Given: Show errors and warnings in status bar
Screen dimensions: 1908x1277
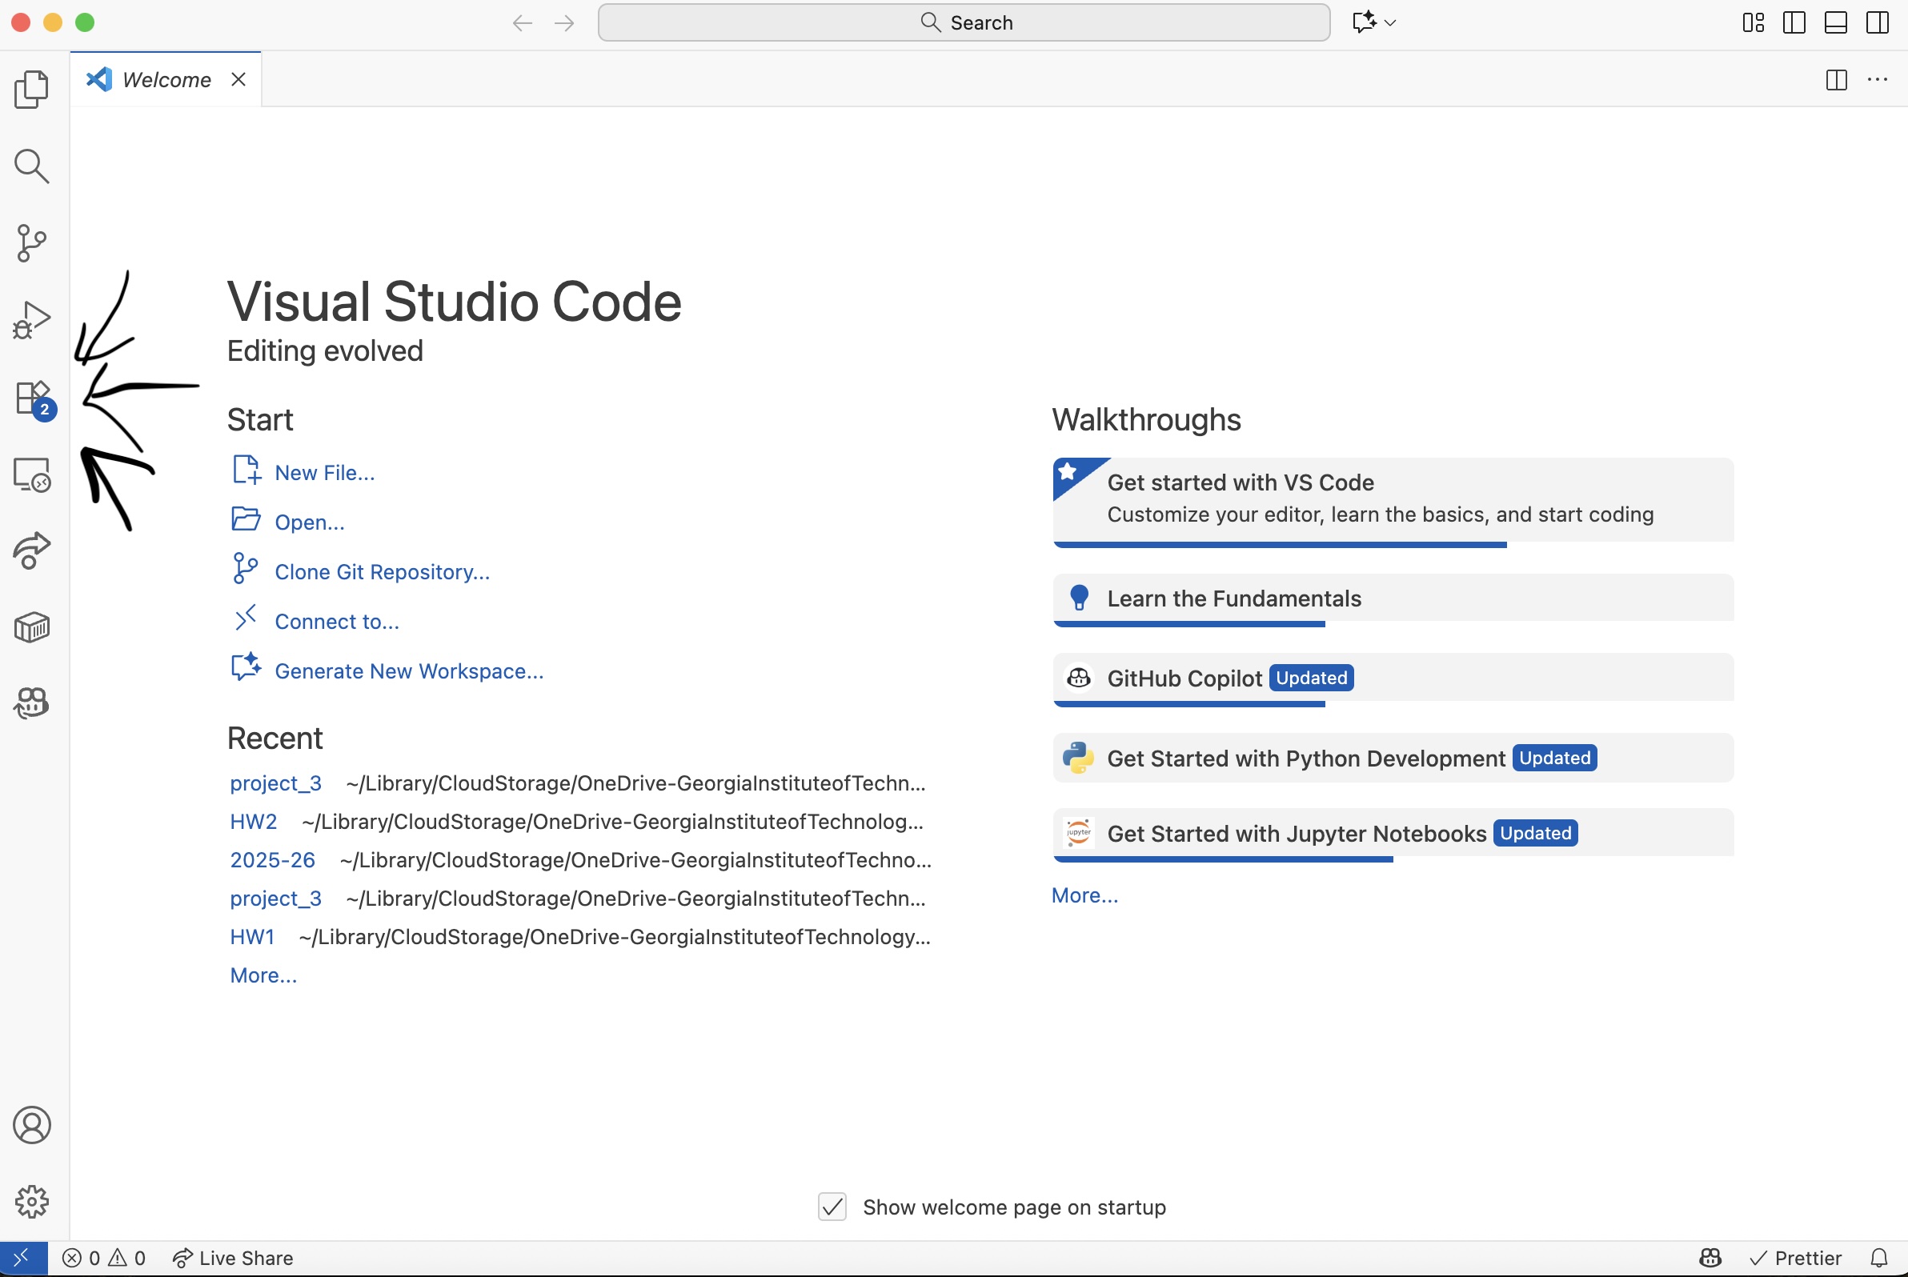Looking at the screenshot, I should (103, 1259).
